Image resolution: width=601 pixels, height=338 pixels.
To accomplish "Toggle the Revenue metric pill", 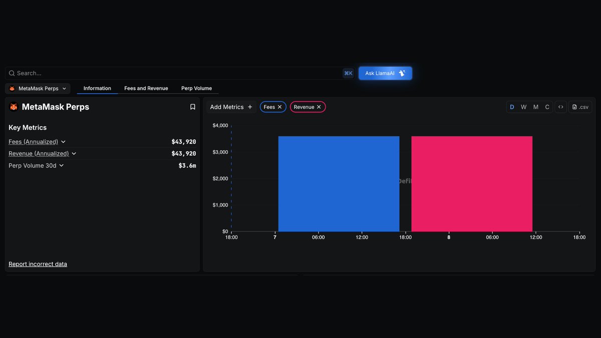I will [308, 107].
